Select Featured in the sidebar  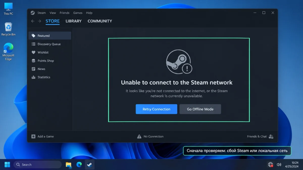50,36
